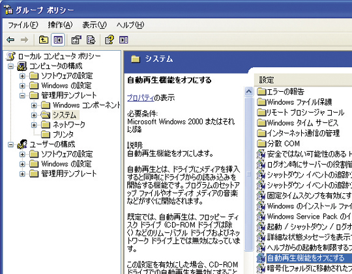
Task: Open the ヘルプ(H) menu
Action: 130,25
